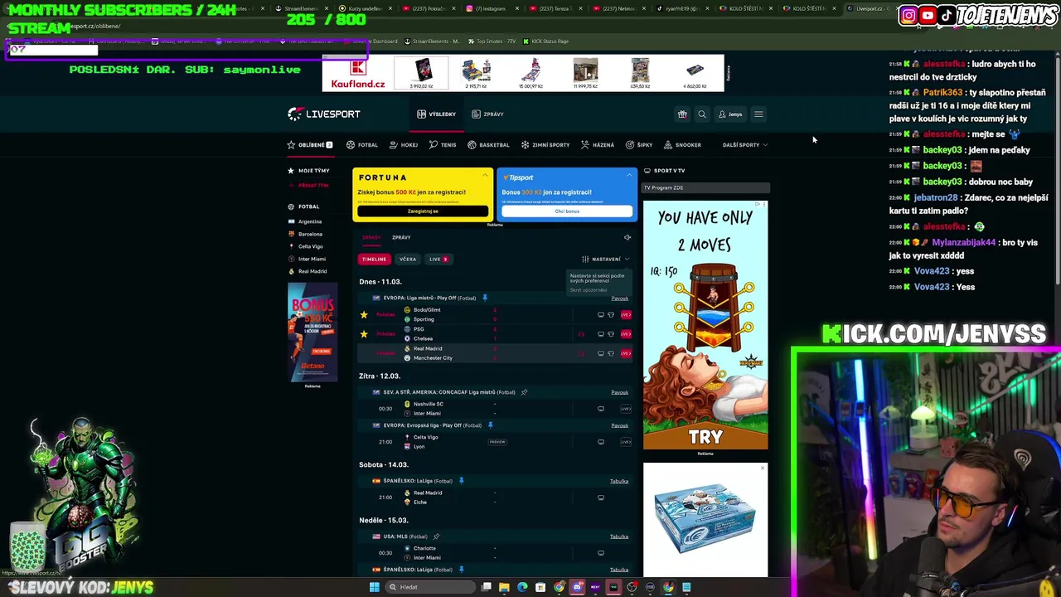The image size is (1061, 597).
Task: Open Pavouk link for CONCACAF Liga mistrů
Action: tap(620, 392)
